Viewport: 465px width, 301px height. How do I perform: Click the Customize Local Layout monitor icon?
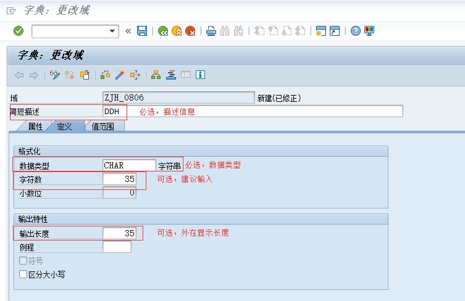[369, 31]
